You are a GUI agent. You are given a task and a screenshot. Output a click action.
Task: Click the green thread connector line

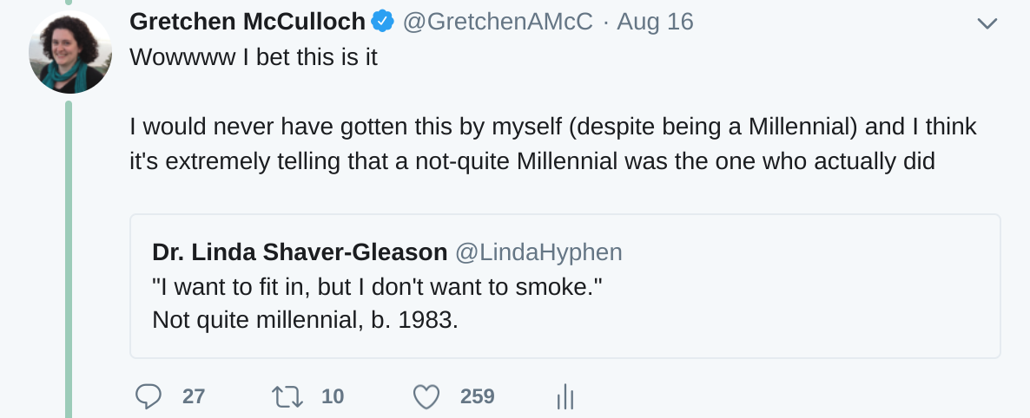(x=69, y=260)
